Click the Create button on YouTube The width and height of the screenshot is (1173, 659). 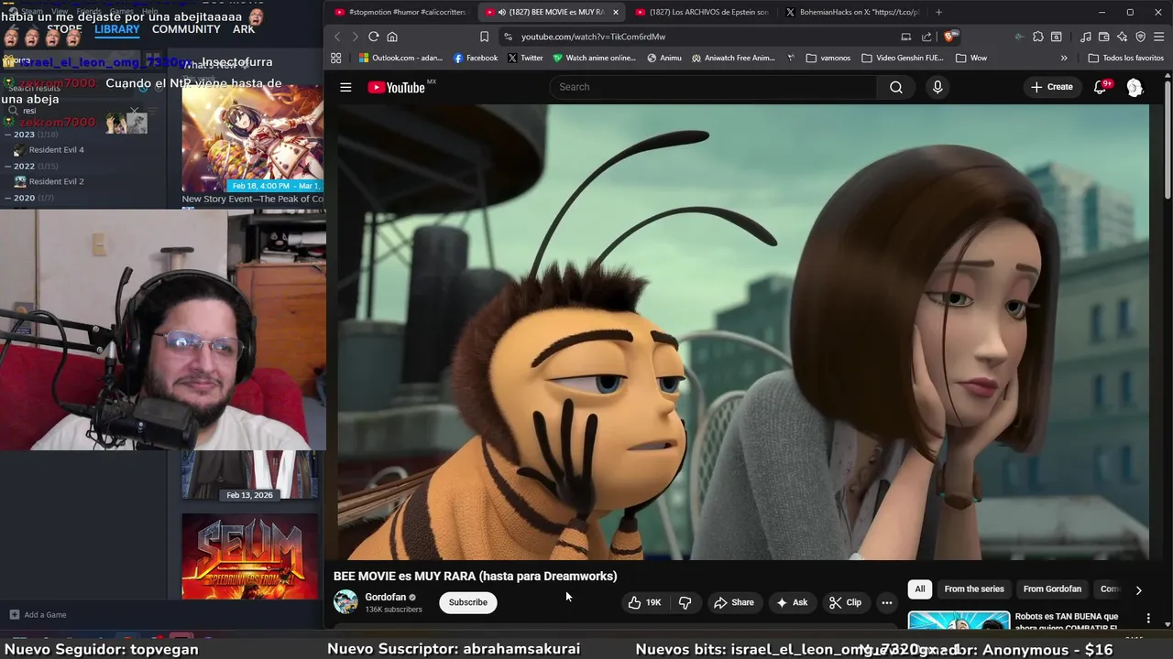point(1051,87)
